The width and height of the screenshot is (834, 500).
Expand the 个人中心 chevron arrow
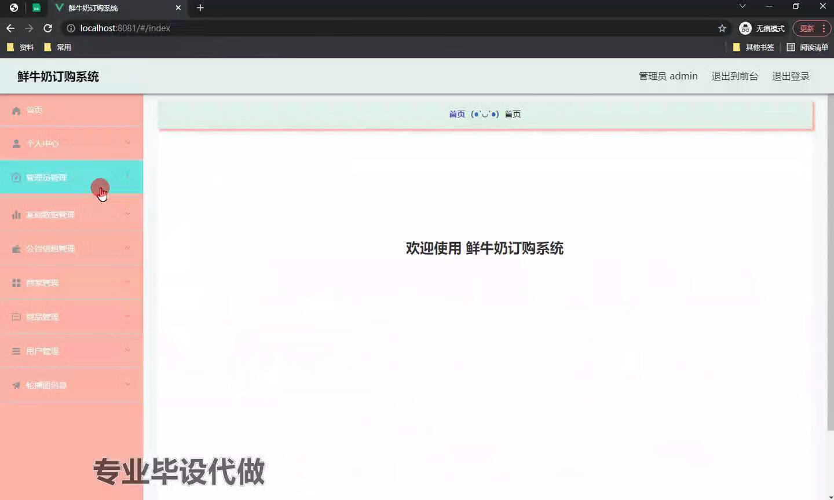click(128, 142)
